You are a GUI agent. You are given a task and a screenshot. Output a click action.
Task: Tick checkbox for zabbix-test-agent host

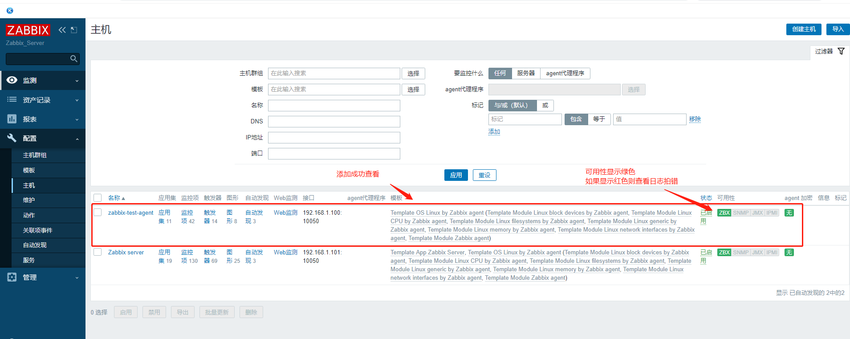[98, 212]
